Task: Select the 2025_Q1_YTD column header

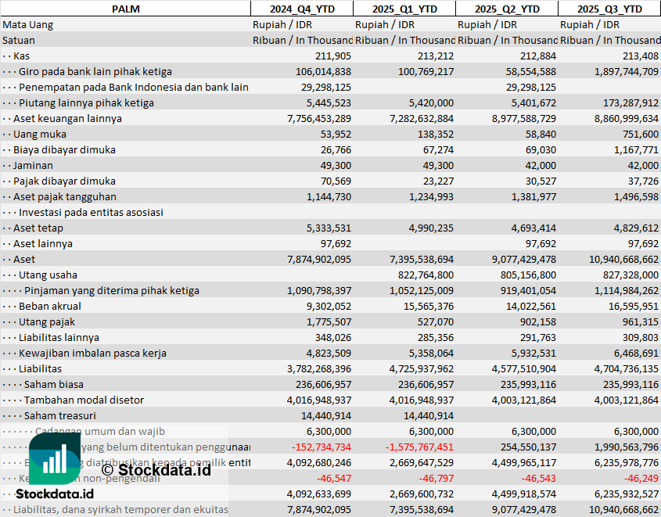Action: click(404, 9)
